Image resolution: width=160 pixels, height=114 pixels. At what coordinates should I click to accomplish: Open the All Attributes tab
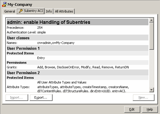click(x=64, y=11)
